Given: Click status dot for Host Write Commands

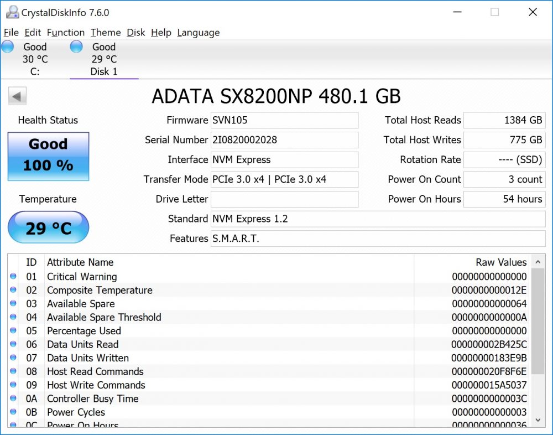Looking at the screenshot, I should tap(13, 385).
